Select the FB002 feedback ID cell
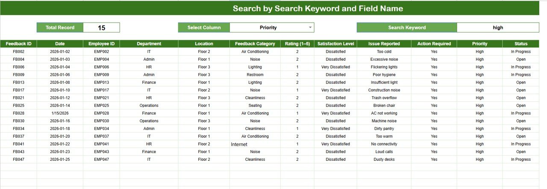The height and width of the screenshot is (189, 547). pos(18,52)
